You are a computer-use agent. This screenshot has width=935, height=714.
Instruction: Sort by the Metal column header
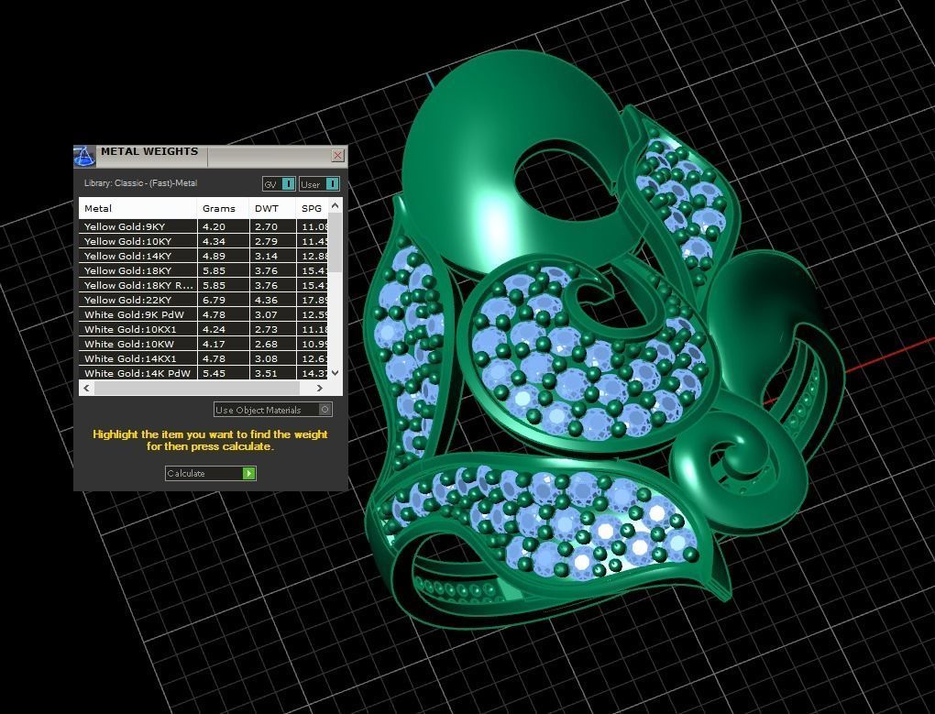tap(137, 209)
